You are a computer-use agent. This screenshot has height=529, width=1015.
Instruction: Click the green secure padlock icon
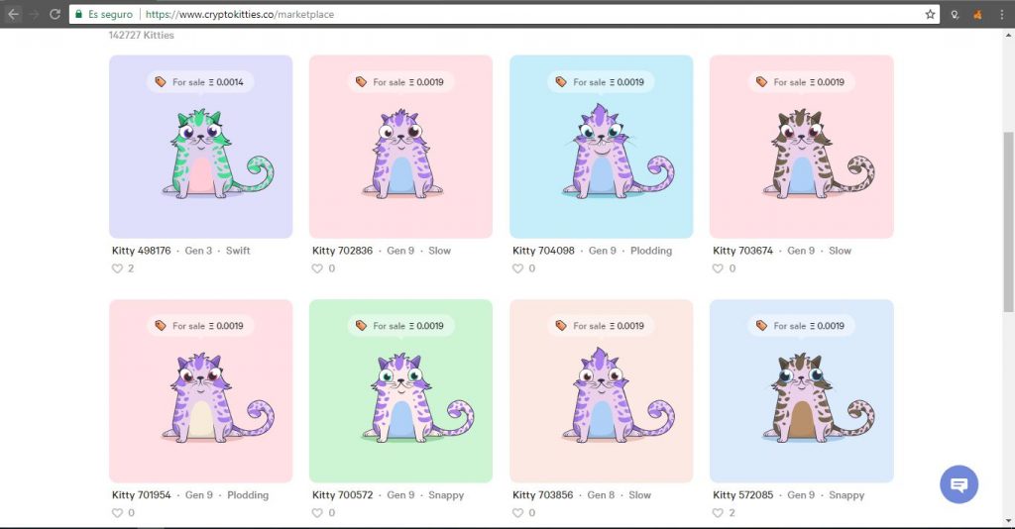click(x=78, y=14)
